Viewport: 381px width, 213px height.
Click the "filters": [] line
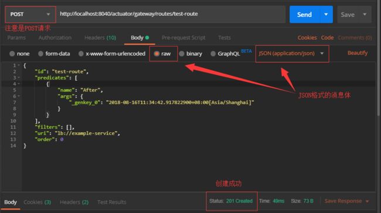(55, 127)
